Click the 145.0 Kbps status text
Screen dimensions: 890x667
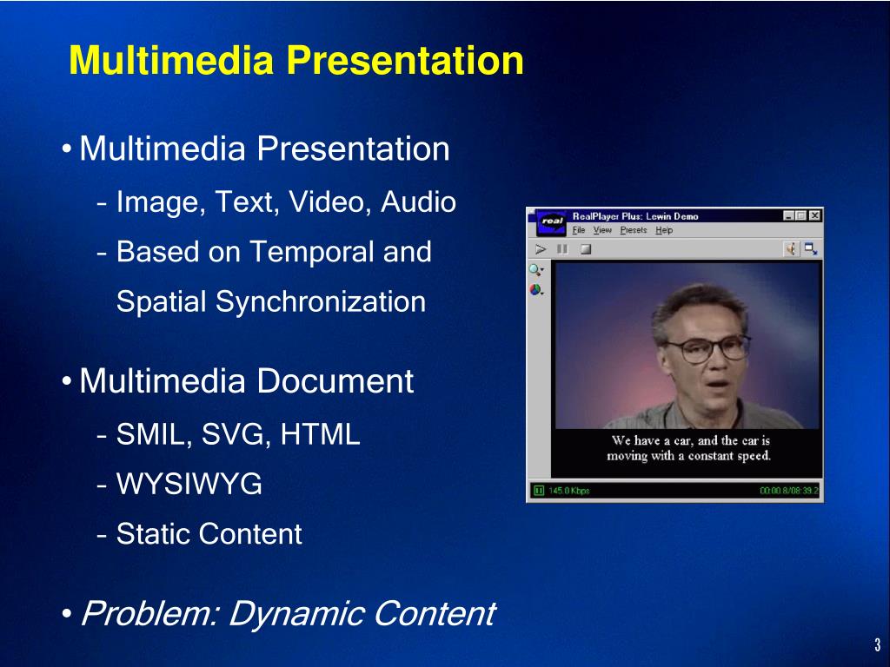[568, 491]
